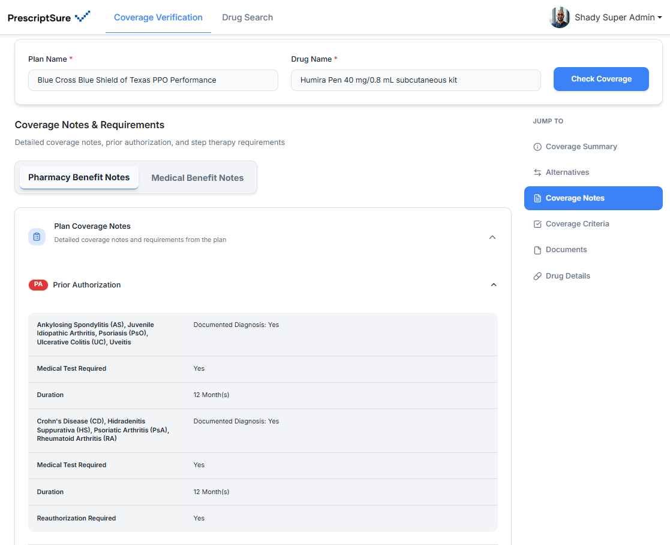
Task: Jump to Coverage Criteria section
Action: (577, 224)
